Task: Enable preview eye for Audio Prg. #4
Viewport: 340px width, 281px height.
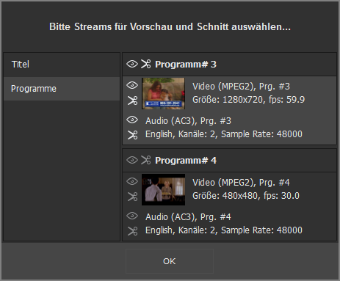Action: (x=132, y=216)
